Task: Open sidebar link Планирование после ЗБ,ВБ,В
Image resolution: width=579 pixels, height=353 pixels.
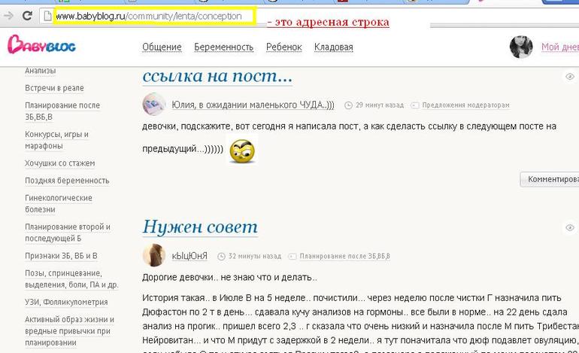Action: tap(62, 111)
